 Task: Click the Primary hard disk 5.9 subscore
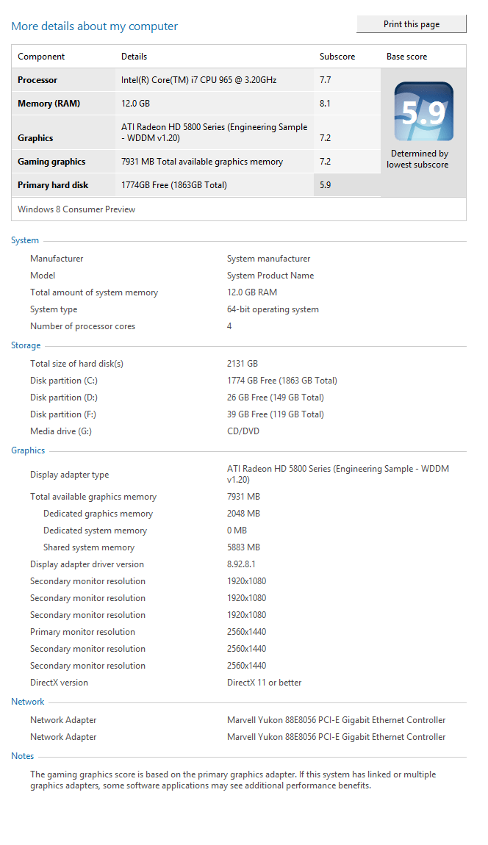[x=325, y=185]
